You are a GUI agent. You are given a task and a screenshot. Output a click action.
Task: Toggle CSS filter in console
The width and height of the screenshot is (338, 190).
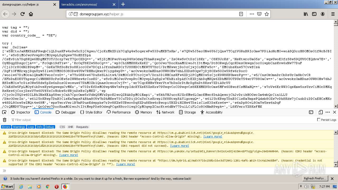(62, 127)
